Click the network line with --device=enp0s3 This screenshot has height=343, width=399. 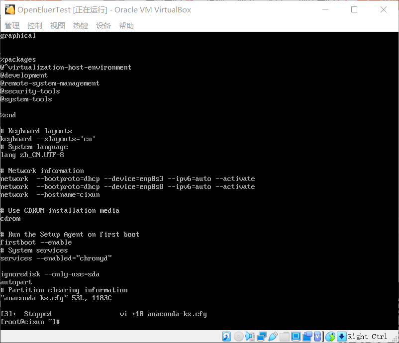[127, 179]
